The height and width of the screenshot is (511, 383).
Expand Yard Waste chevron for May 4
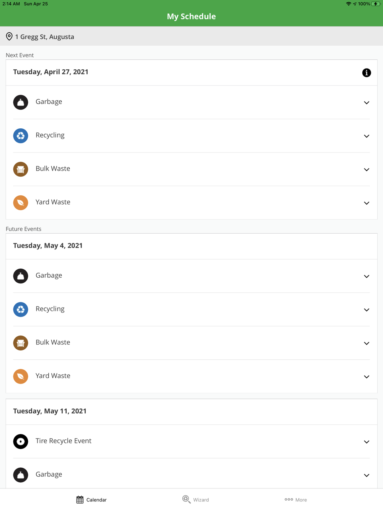coord(366,377)
